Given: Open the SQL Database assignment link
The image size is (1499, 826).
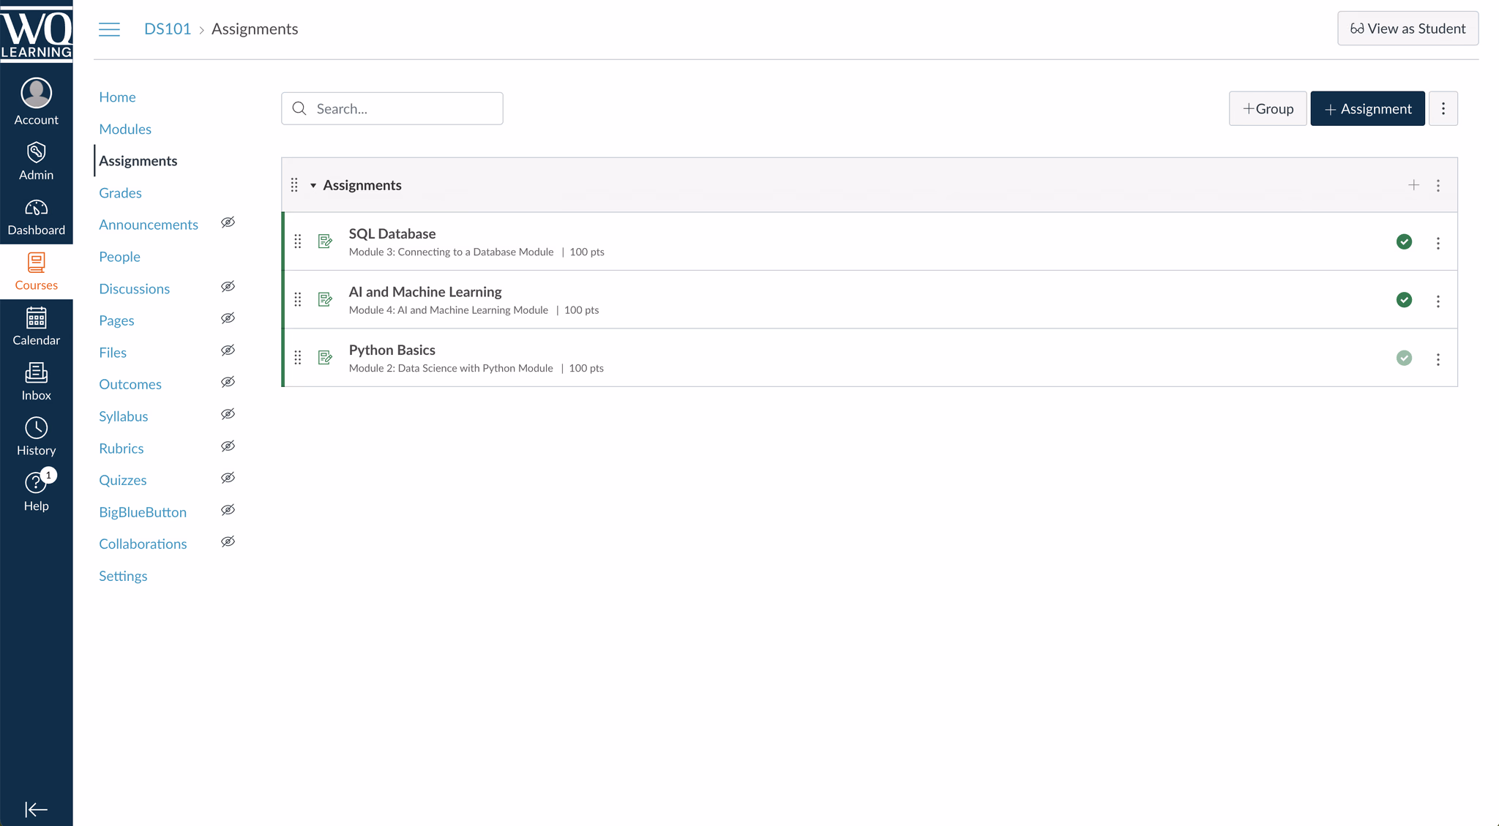Looking at the screenshot, I should pyautogui.click(x=392, y=233).
